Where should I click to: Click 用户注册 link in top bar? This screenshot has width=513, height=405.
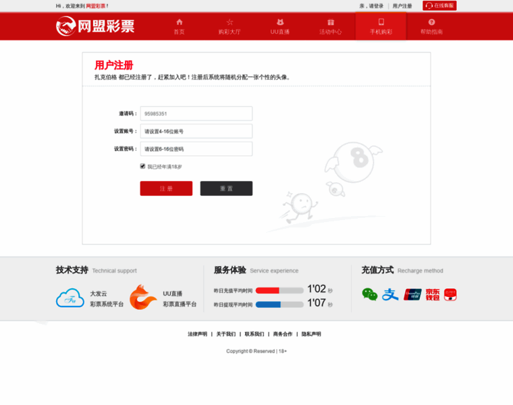[402, 6]
